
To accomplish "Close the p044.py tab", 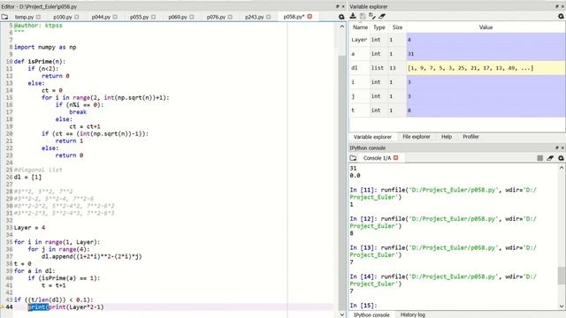I will point(115,17).
